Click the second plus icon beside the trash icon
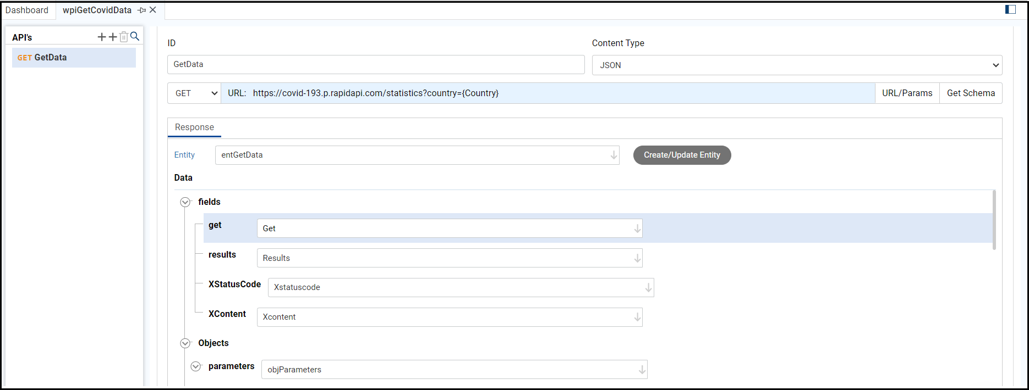Screen dimensions: 1029x390 (112, 37)
